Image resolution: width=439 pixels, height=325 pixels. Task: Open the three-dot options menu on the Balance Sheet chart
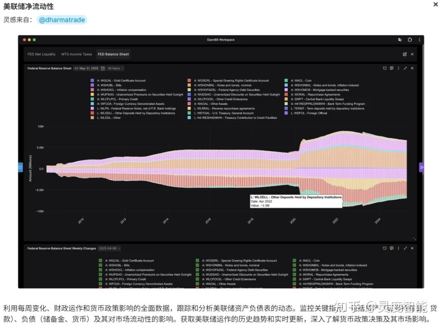coord(398,68)
